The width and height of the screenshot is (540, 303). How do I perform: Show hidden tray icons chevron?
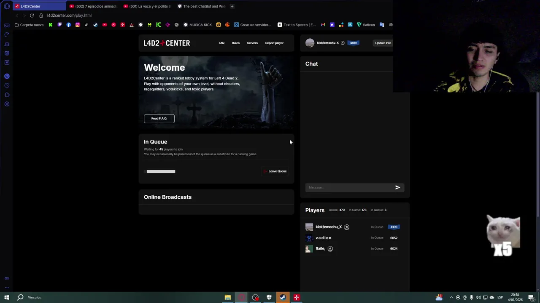coord(451,298)
